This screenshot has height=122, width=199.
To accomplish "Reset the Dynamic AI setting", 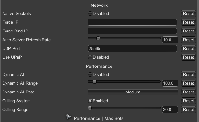I will (188, 75).
